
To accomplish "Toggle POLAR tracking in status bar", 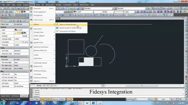I will pyautogui.click(x=56, y=99).
